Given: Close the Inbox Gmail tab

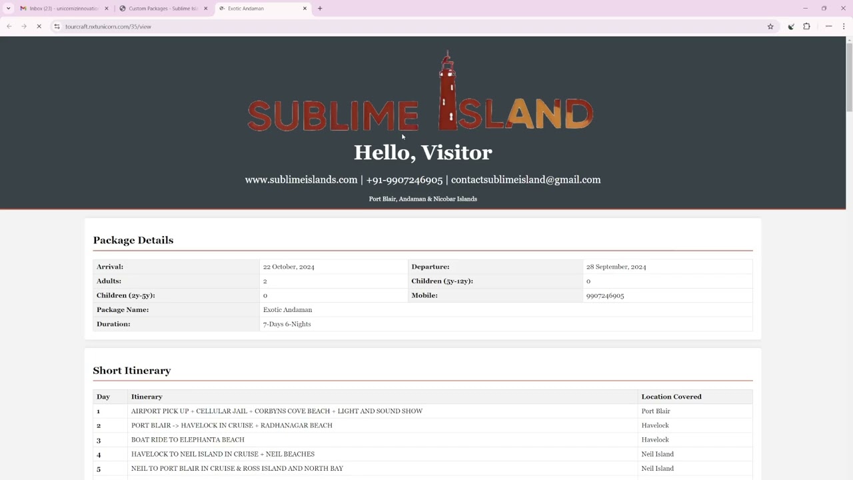Looking at the screenshot, I should [x=107, y=9].
